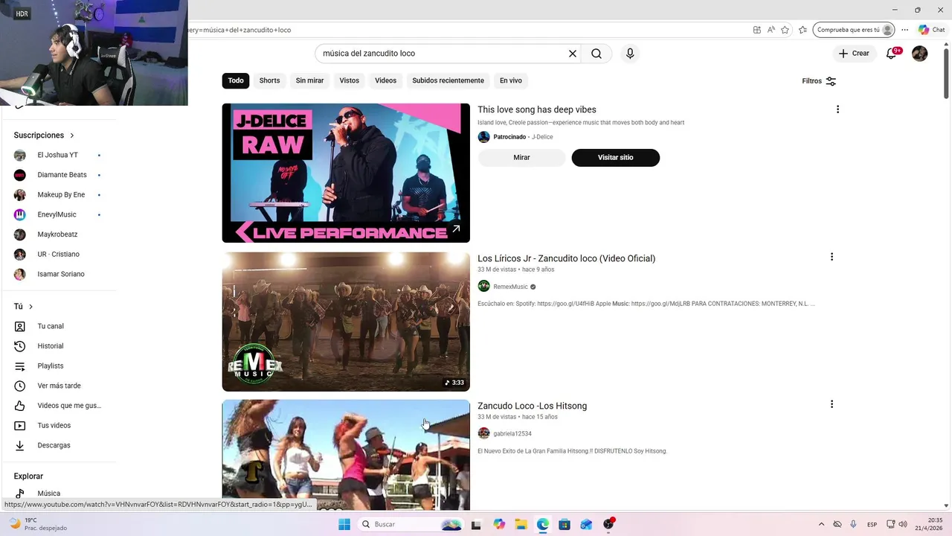
Task: Expand the Tú section chevron
Action: (30, 307)
